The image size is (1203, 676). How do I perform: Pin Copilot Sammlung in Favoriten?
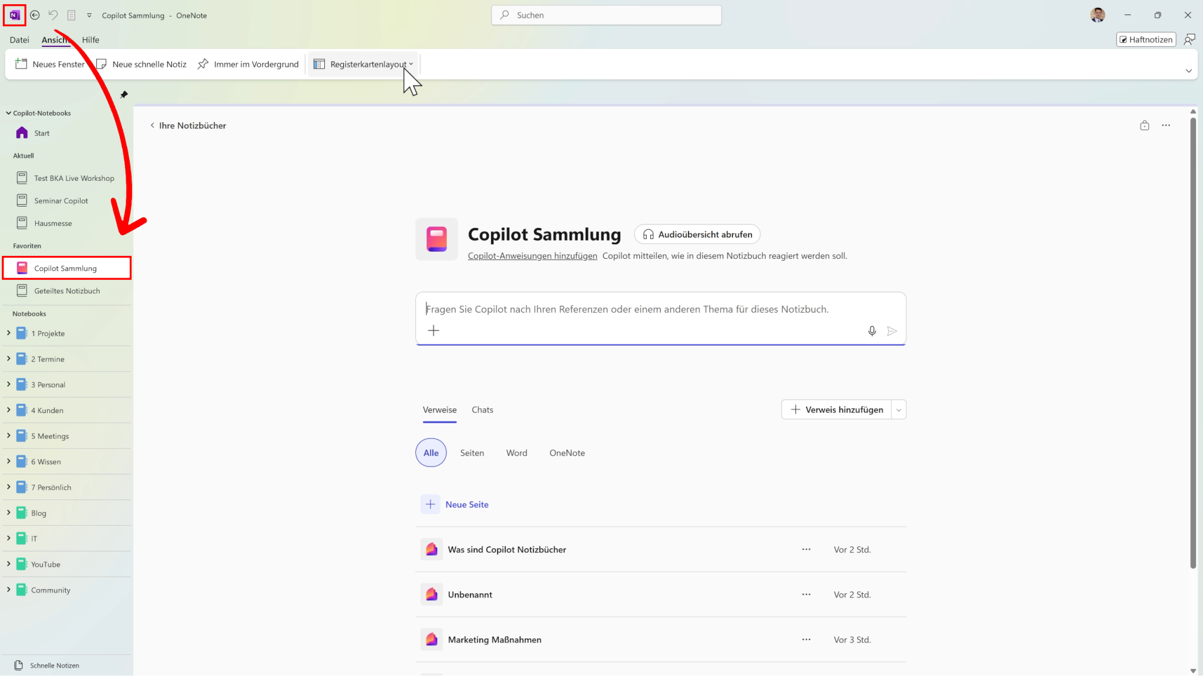65,268
